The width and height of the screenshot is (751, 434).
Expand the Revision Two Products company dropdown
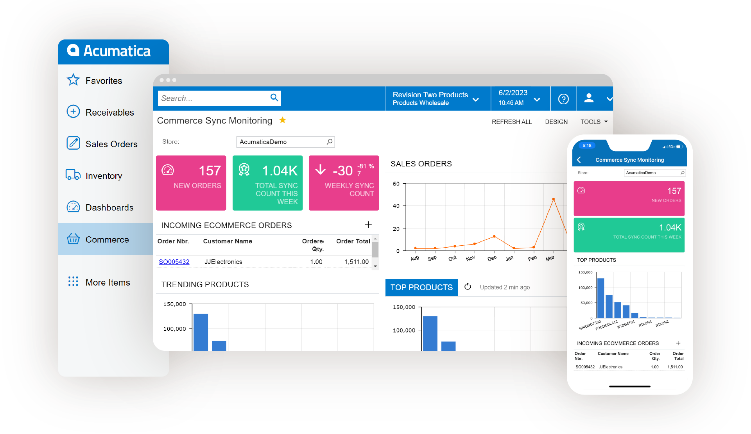[x=476, y=100]
